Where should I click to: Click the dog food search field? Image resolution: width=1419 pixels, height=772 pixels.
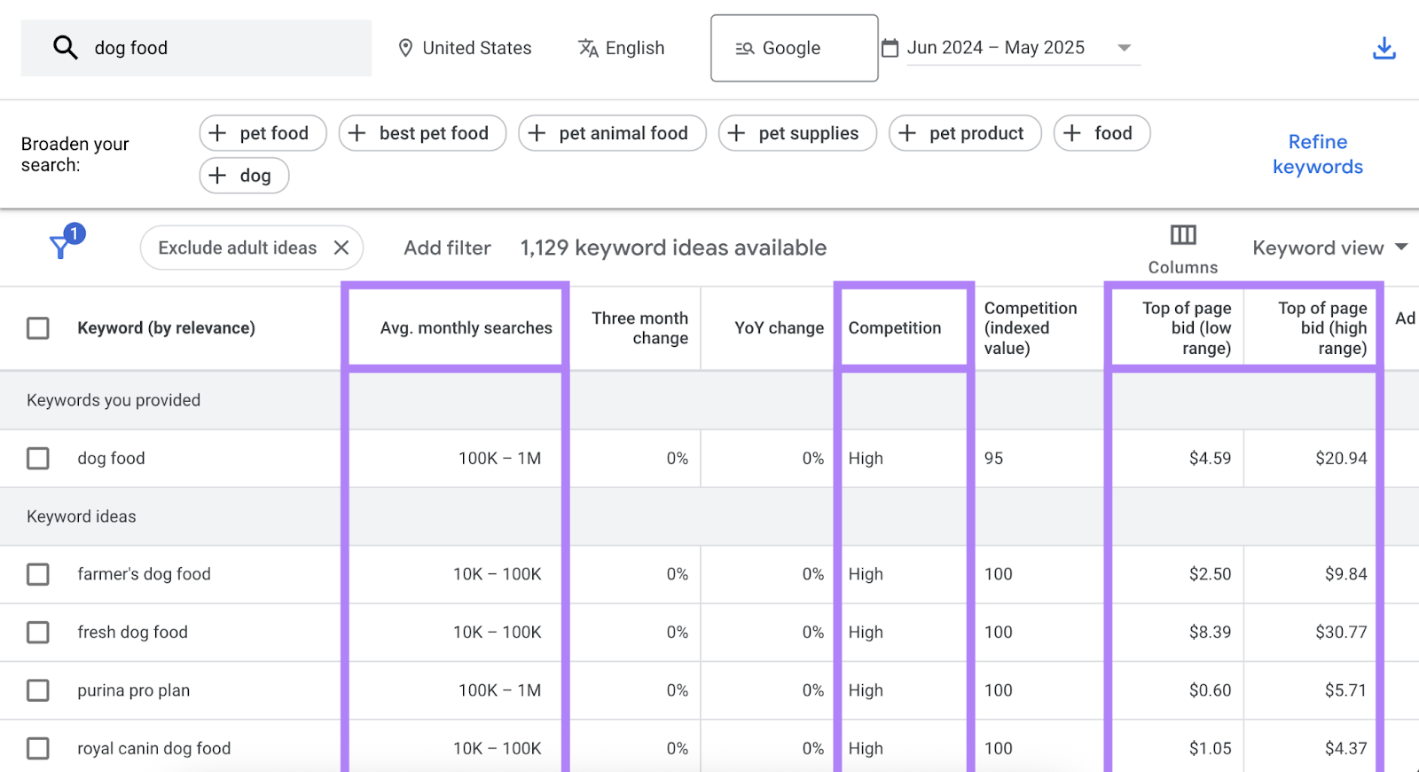[x=196, y=48]
